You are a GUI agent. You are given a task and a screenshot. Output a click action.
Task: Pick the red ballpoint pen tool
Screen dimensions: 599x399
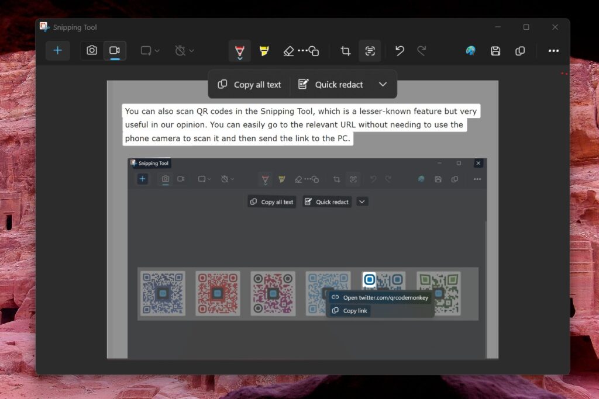240,51
